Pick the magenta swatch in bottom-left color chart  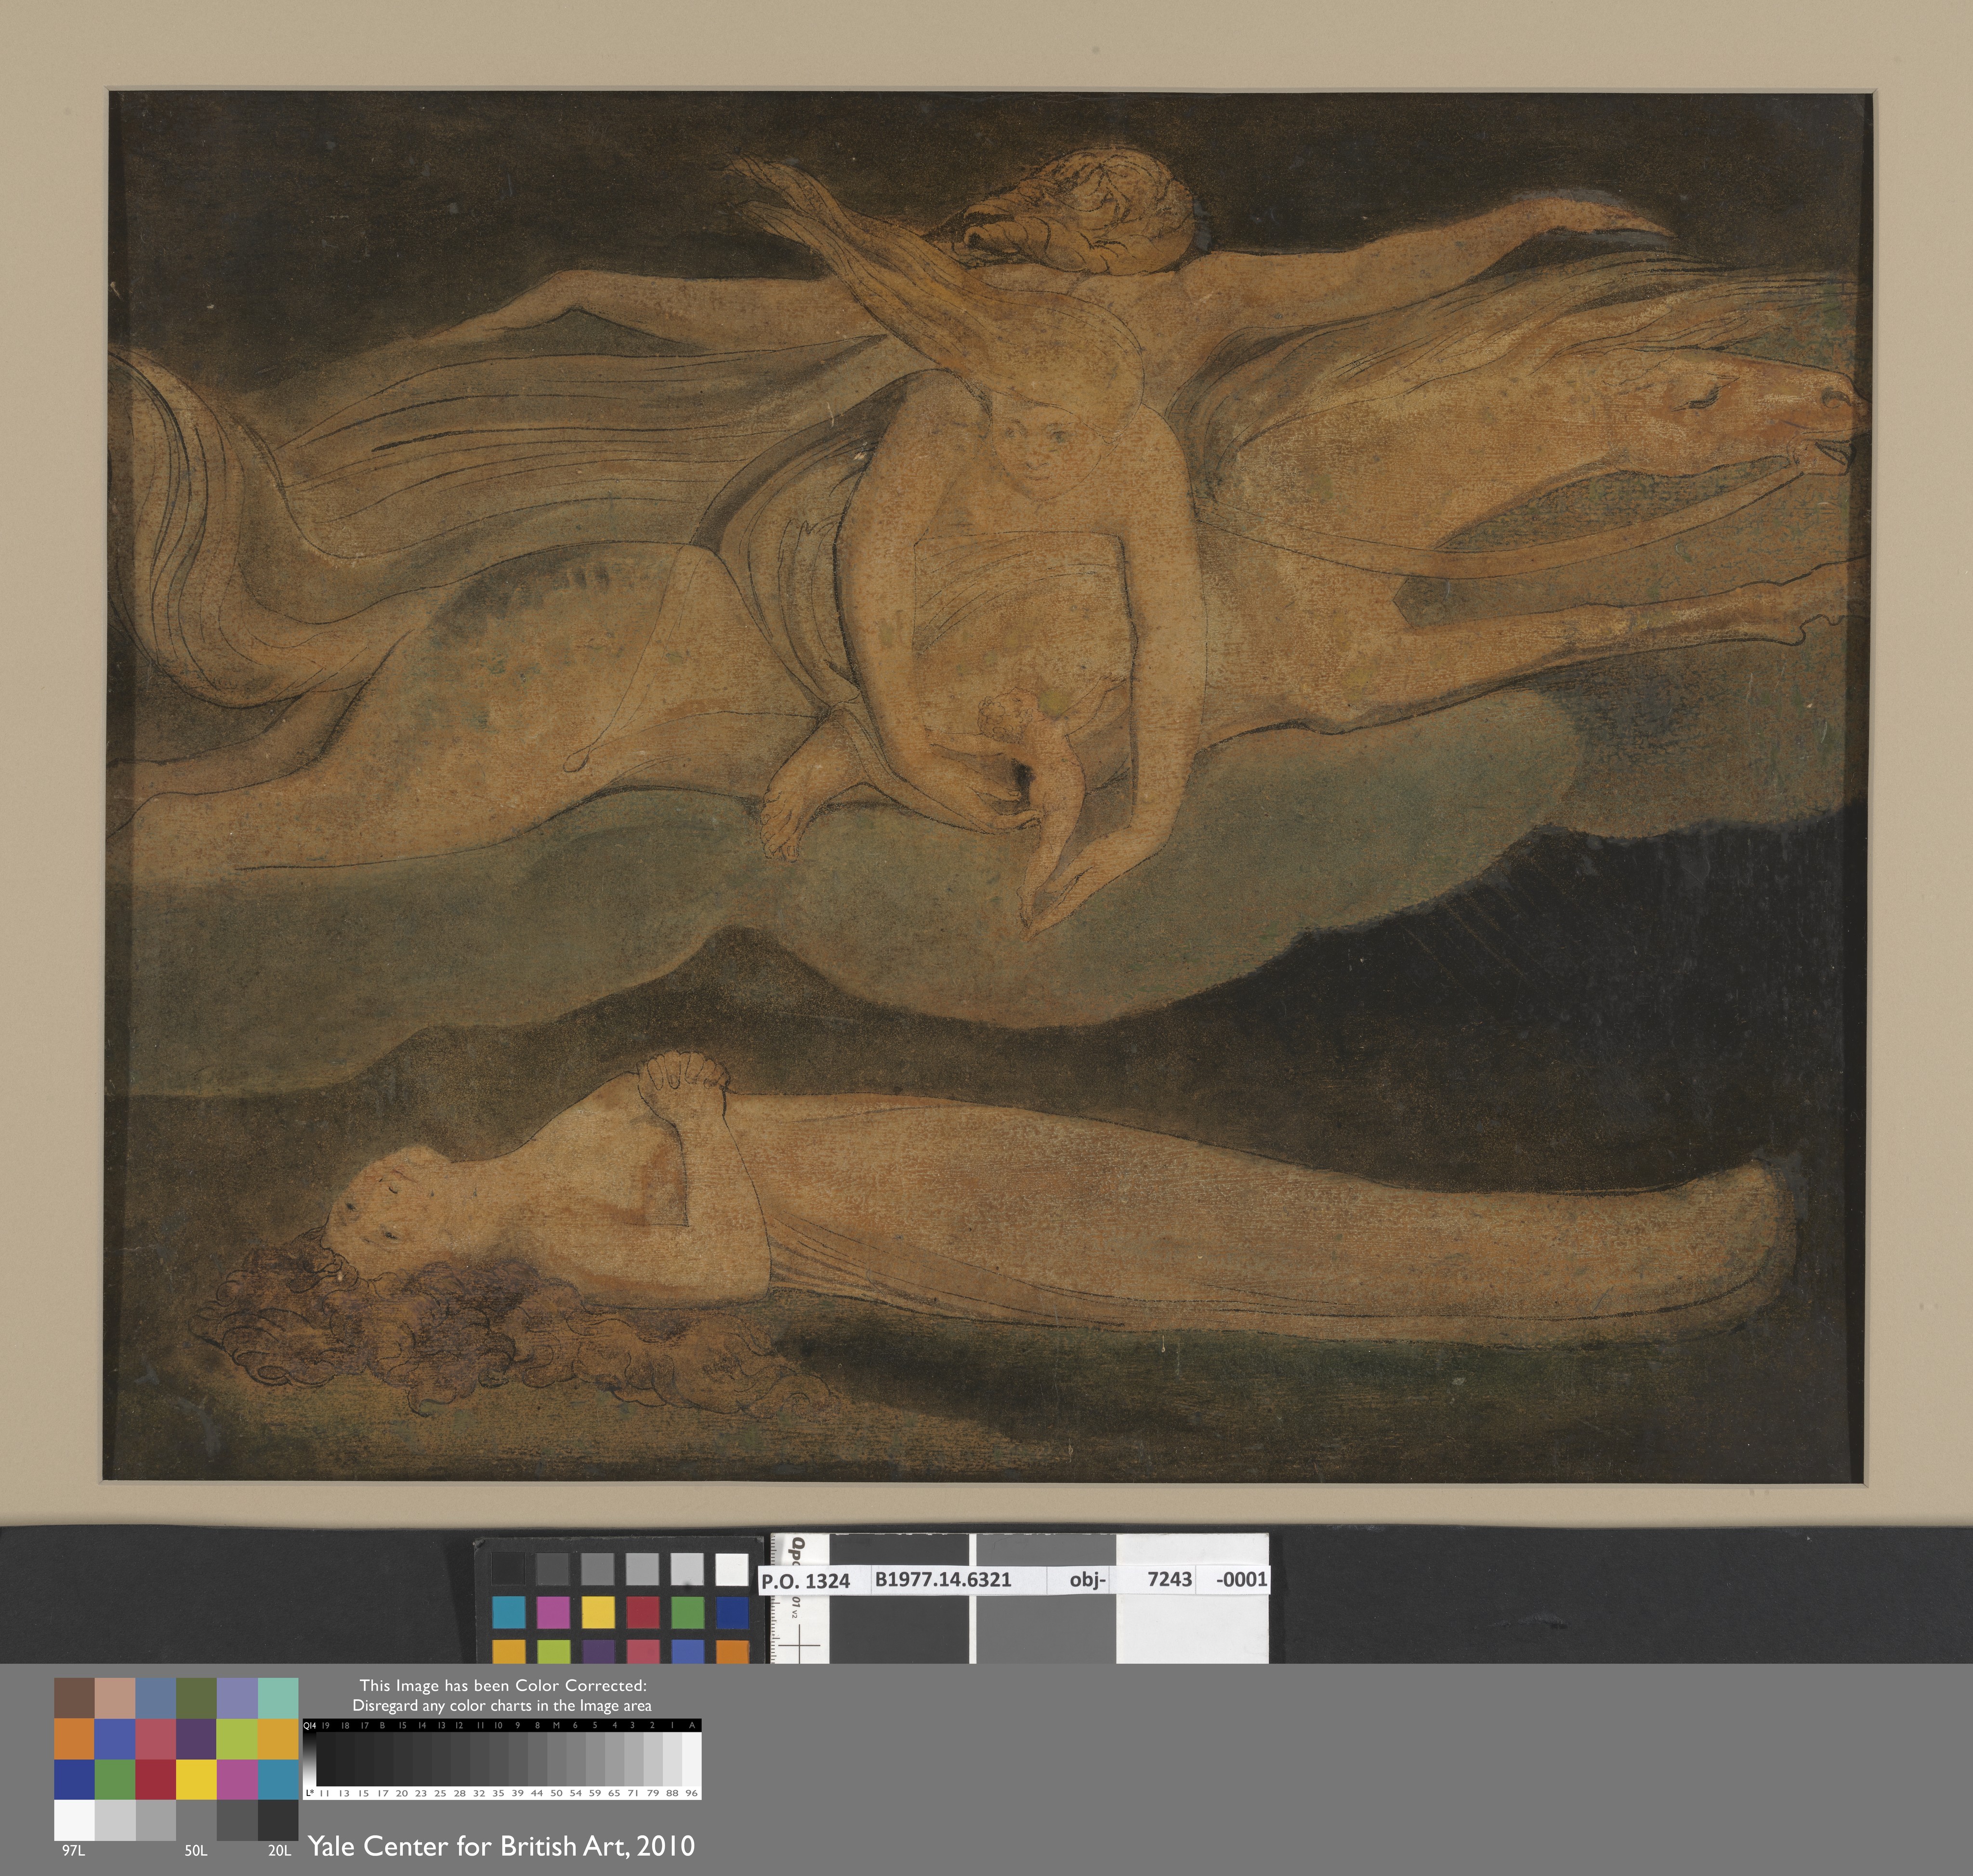[237, 1779]
